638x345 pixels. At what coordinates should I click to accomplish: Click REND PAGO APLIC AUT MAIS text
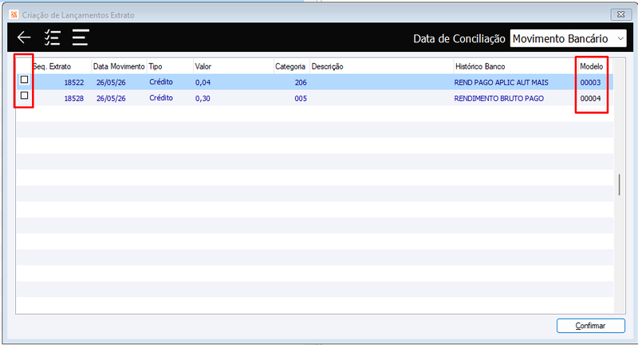click(502, 83)
